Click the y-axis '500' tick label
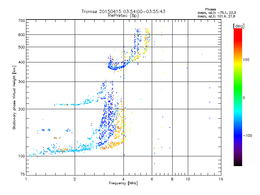 (21, 47)
